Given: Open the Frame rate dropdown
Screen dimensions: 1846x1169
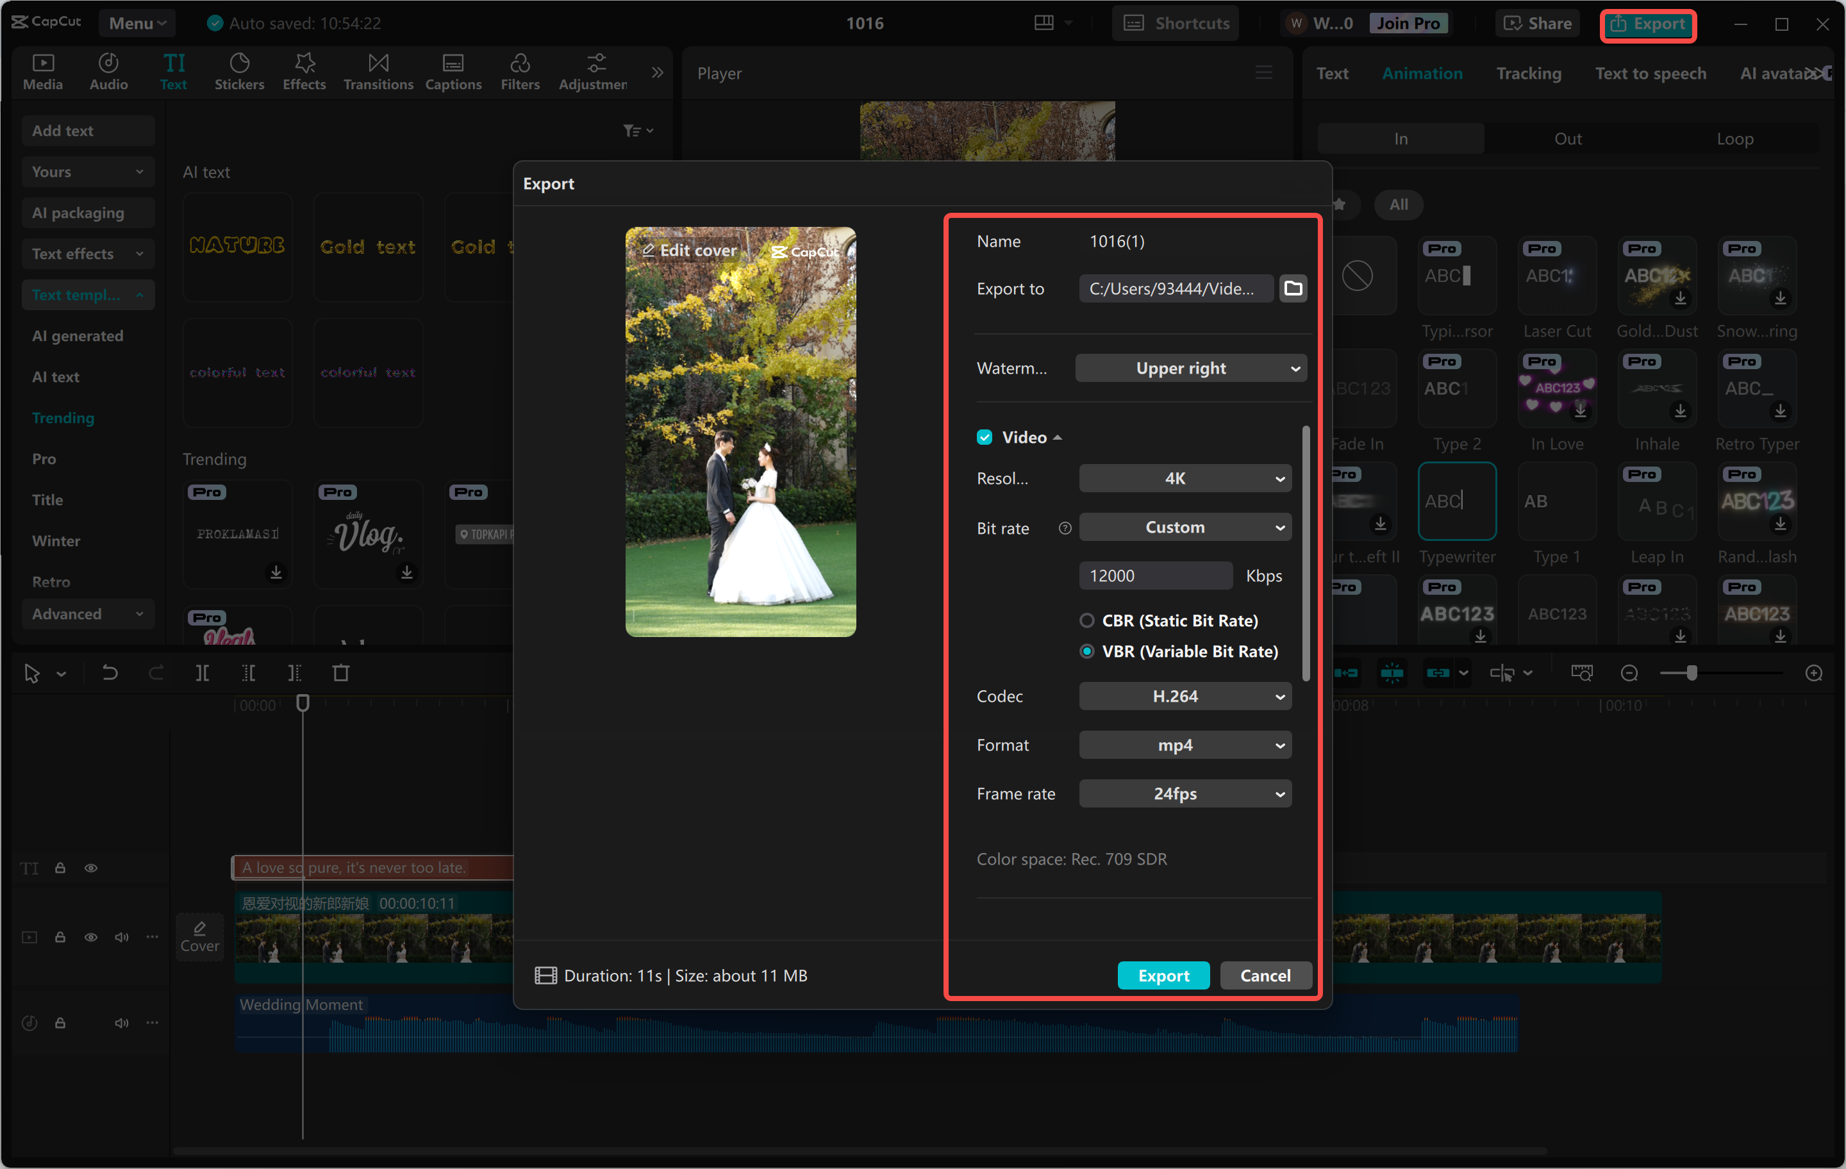Looking at the screenshot, I should [x=1185, y=793].
